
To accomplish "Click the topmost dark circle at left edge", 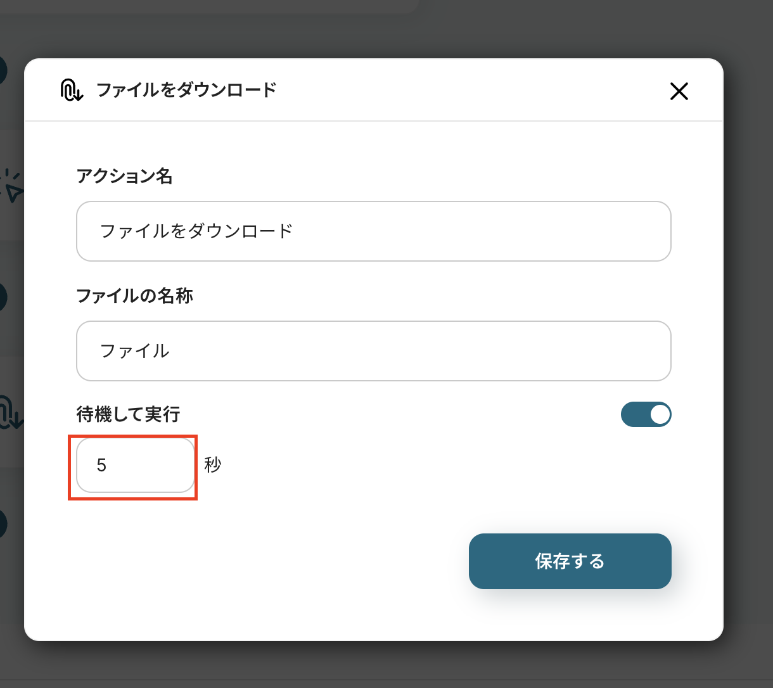I will tap(3, 70).
